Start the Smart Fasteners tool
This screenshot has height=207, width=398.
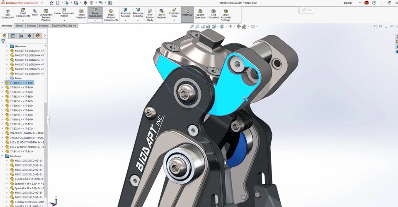point(82,14)
